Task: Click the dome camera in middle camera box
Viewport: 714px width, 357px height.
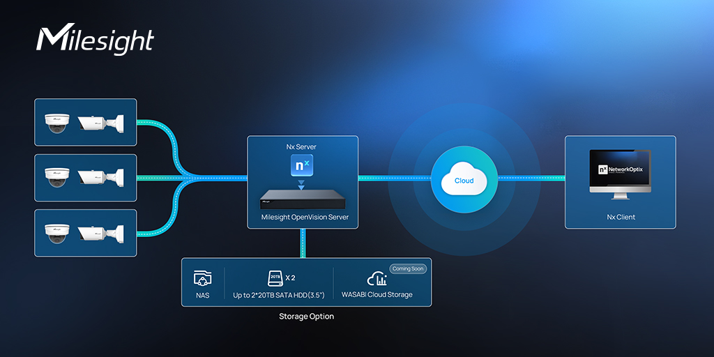Action: pyautogui.click(x=57, y=178)
